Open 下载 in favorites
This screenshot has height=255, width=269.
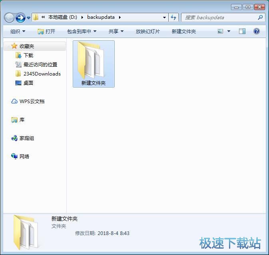pos(28,55)
